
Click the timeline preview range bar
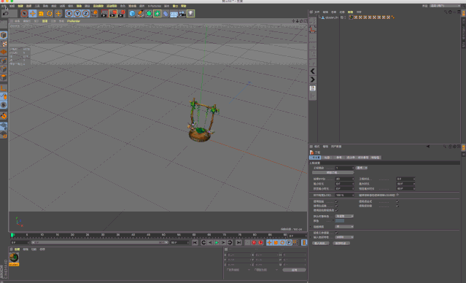click(100, 243)
